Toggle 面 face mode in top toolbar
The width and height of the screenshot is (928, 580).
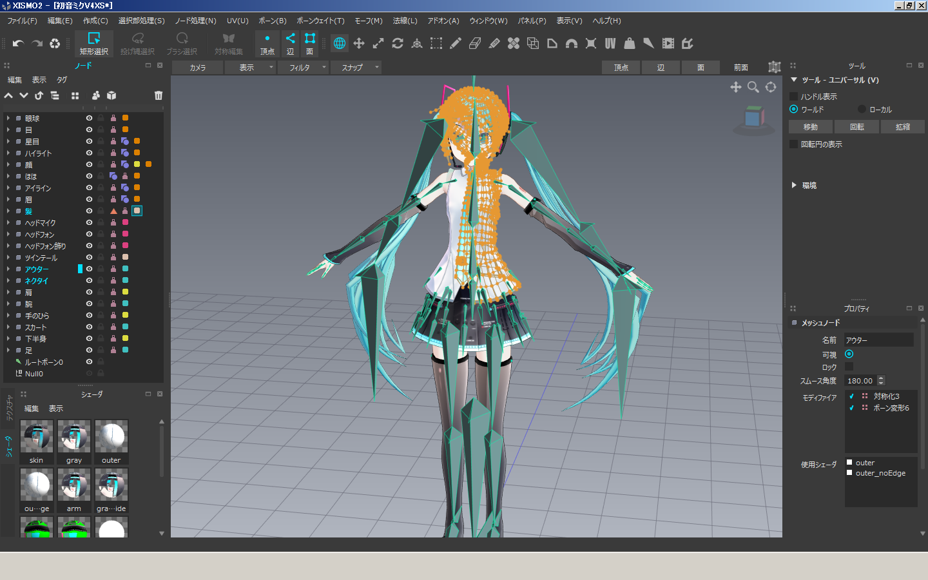309,43
